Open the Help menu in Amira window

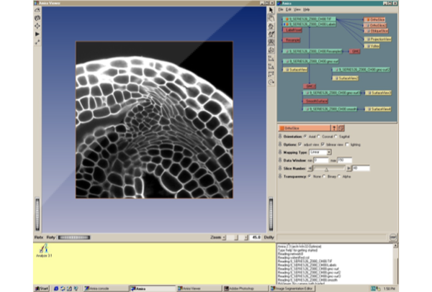pyautogui.click(x=306, y=9)
